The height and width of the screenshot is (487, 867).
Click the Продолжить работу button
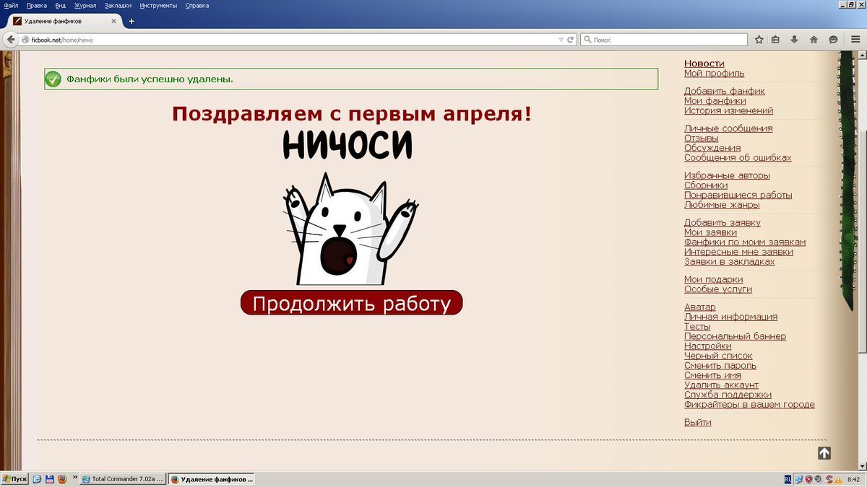coord(351,303)
